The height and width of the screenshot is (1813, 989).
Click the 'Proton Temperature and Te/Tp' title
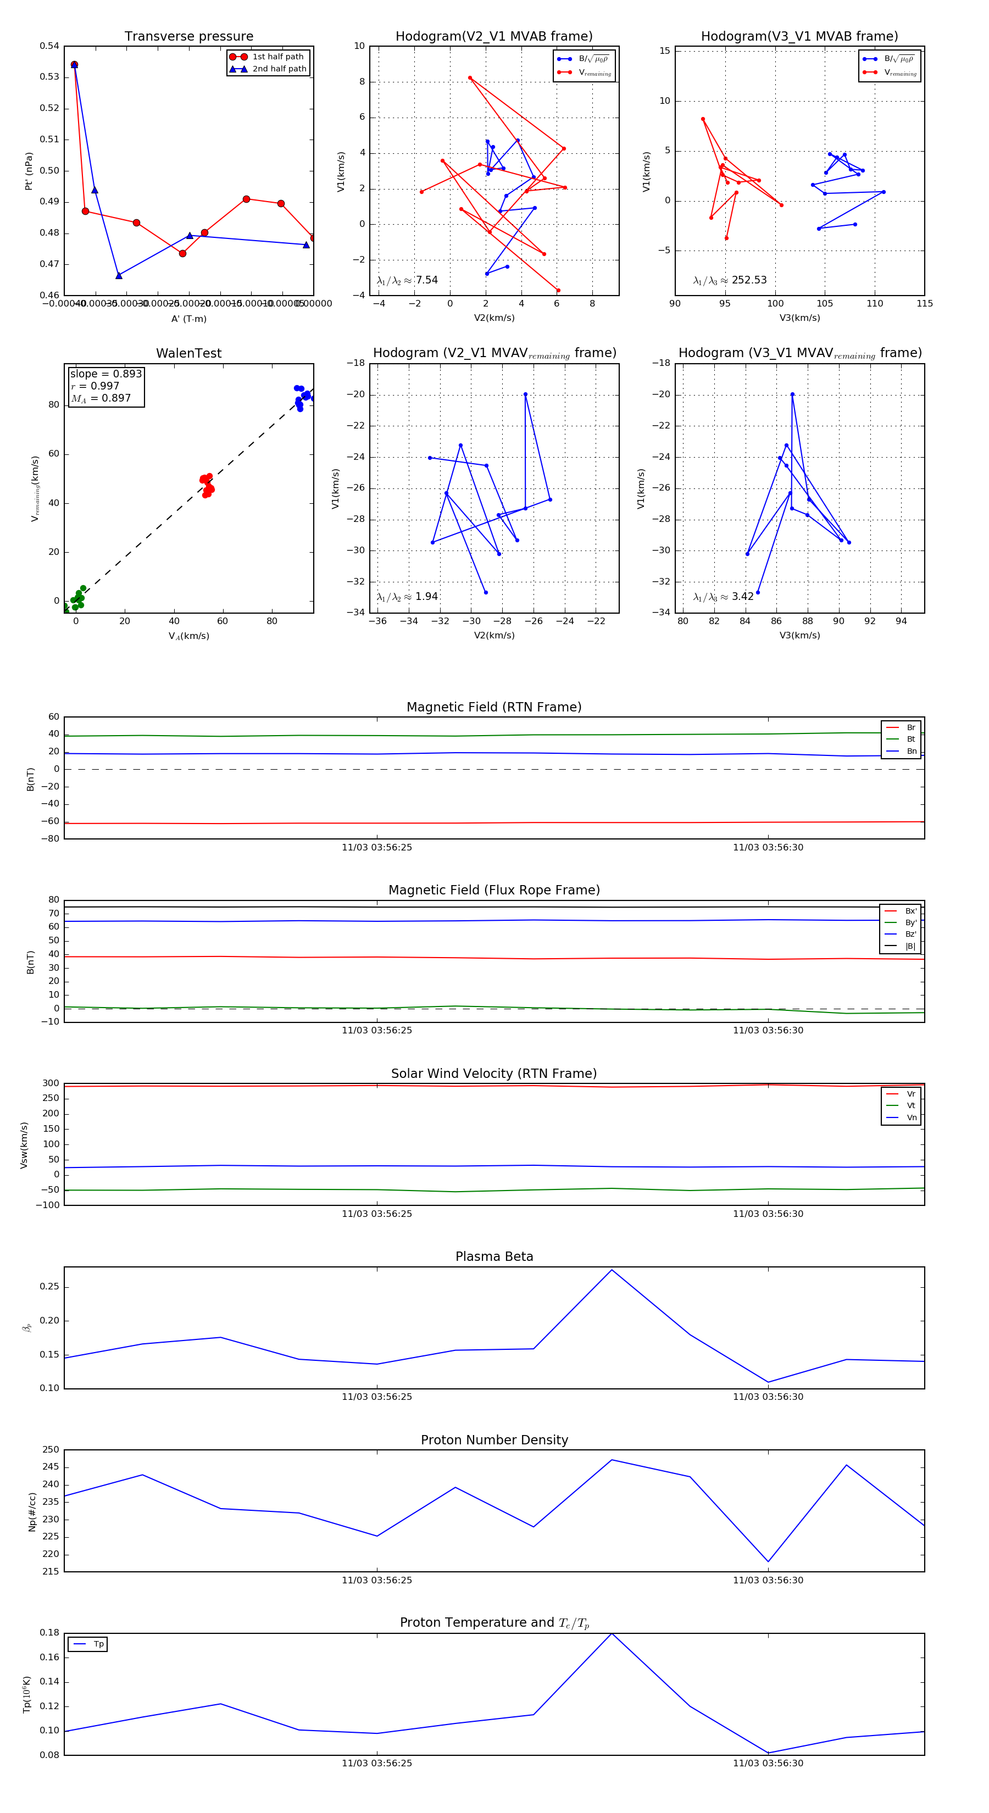[494, 1623]
